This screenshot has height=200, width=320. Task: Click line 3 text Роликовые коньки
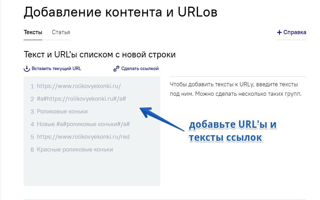coord(62,111)
